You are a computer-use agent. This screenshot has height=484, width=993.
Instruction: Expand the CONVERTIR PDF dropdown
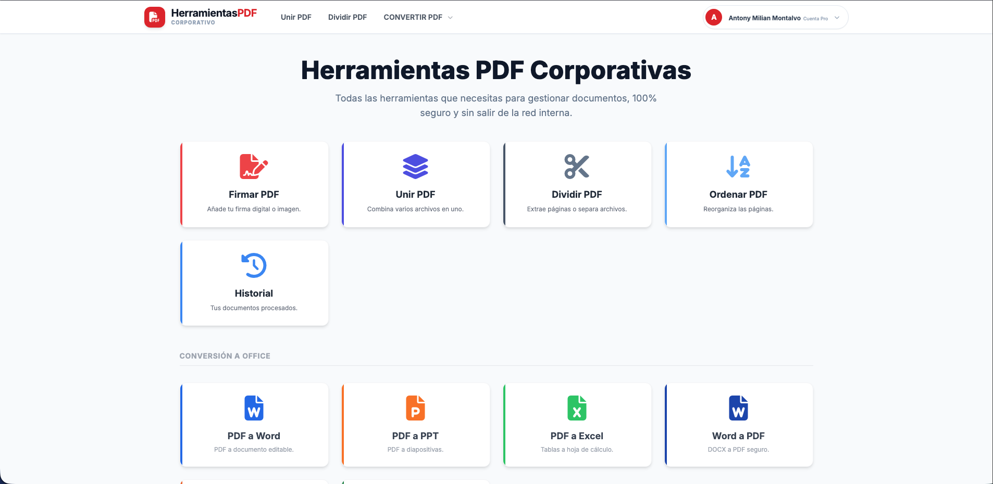[417, 17]
